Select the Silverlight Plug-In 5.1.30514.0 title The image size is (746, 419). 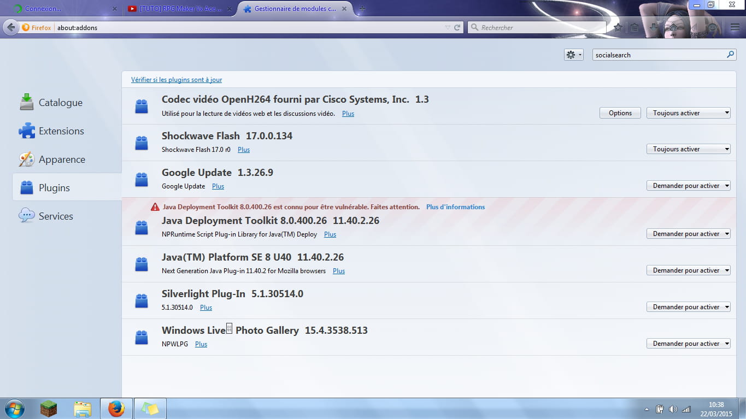point(232,294)
